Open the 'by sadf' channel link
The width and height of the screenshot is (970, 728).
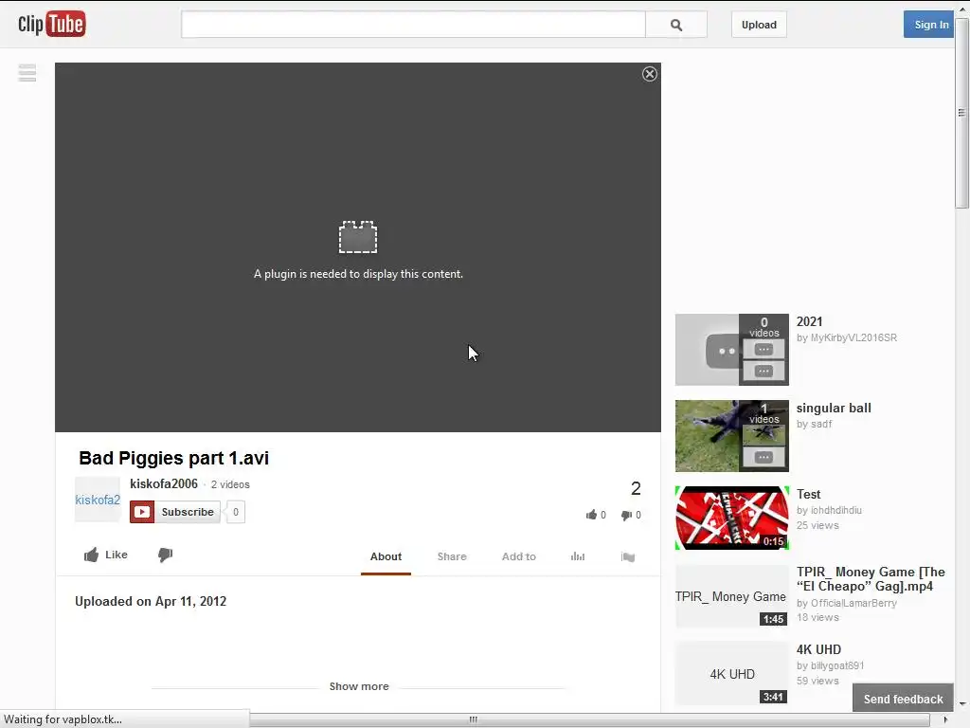pyautogui.click(x=814, y=424)
